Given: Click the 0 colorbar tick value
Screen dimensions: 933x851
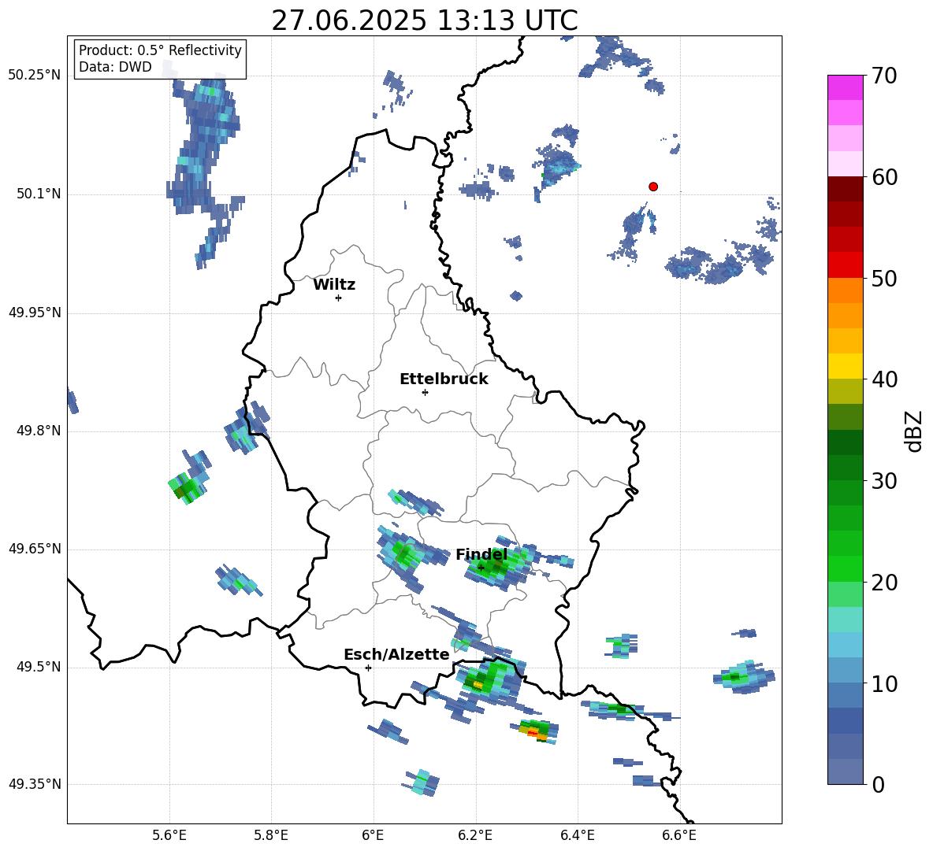Looking at the screenshot, I should tap(879, 785).
